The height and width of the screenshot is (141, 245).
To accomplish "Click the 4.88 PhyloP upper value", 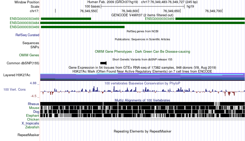I will click(33, 83).
